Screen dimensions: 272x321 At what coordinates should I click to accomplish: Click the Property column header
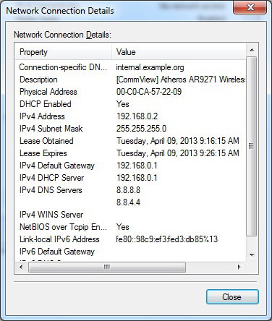63,52
